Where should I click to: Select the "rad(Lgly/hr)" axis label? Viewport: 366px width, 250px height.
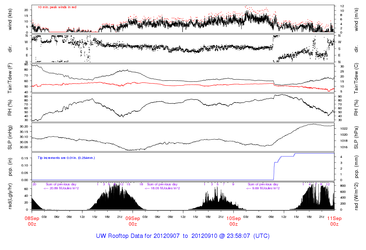10,196
